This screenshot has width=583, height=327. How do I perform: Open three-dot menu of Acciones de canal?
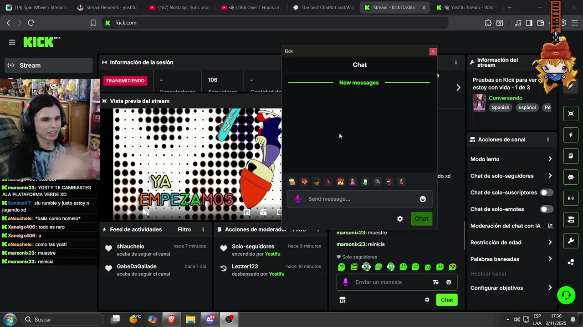[x=548, y=139]
